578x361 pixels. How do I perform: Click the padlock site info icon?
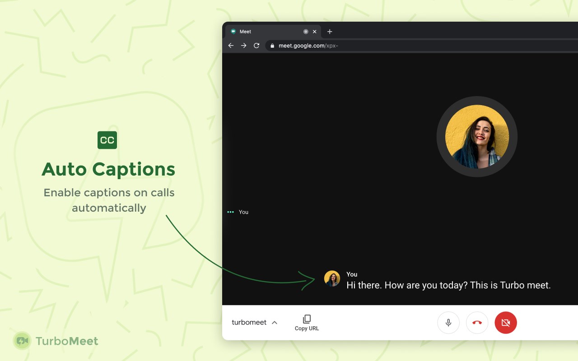[x=272, y=46]
